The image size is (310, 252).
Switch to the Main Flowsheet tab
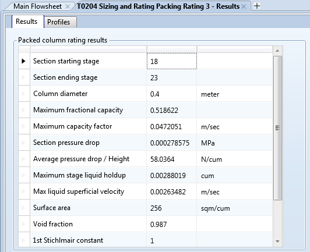tap(37, 6)
